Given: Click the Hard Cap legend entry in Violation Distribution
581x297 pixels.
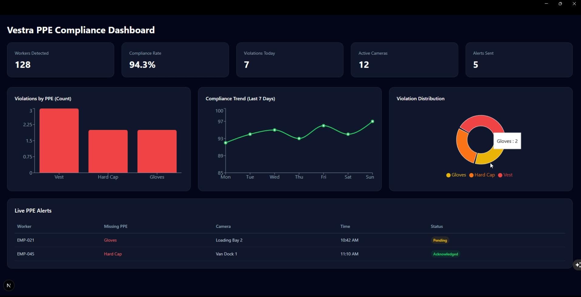Looking at the screenshot, I should click(x=482, y=175).
